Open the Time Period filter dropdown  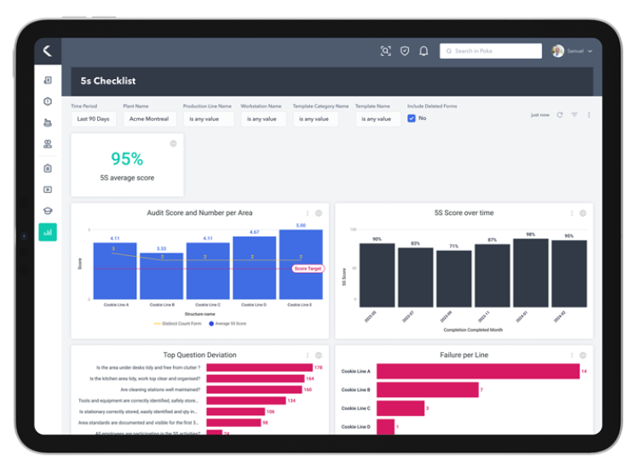point(94,119)
